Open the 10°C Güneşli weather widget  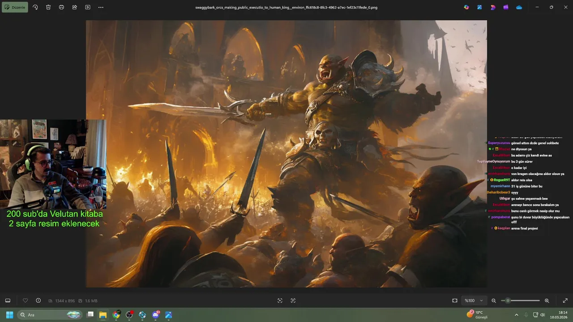click(x=477, y=315)
